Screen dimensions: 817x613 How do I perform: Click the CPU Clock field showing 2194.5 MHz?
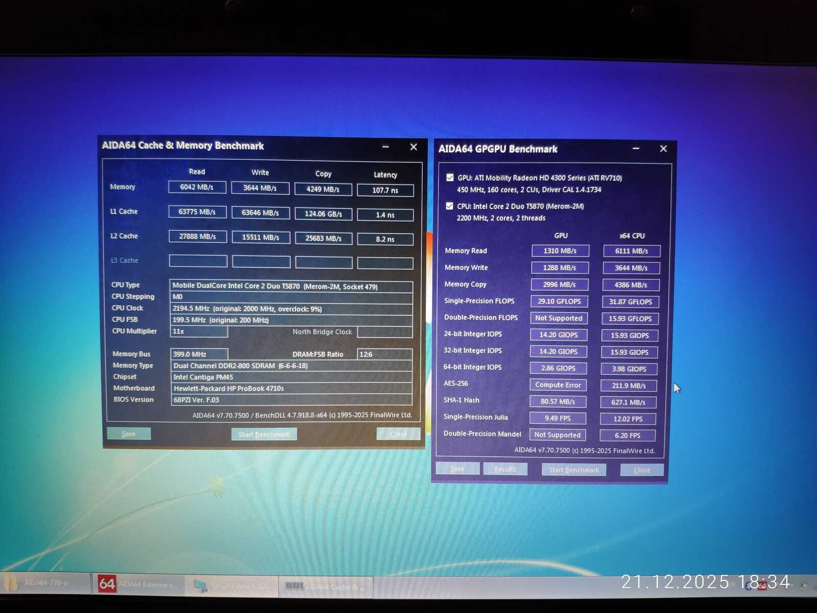(x=292, y=309)
